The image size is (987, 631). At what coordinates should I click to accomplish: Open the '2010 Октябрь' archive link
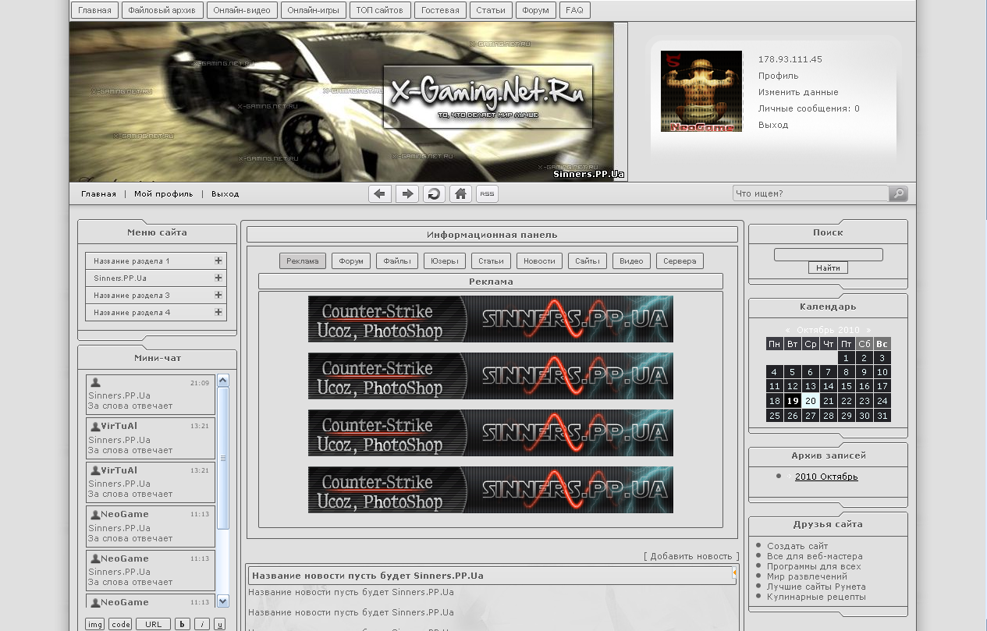[826, 477]
